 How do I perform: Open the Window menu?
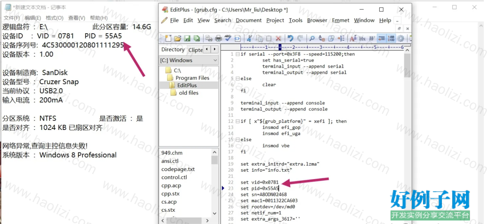coord(364,20)
